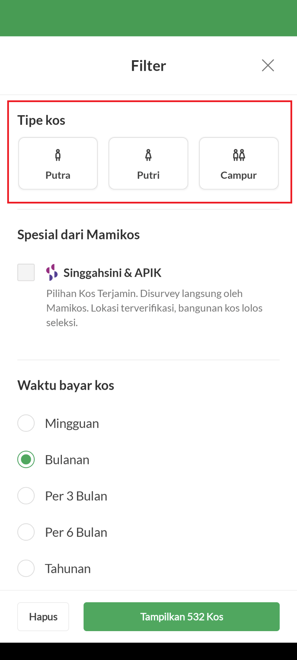Enable the Singgahsini & APIK checkbox
The image size is (297, 660).
tap(26, 272)
